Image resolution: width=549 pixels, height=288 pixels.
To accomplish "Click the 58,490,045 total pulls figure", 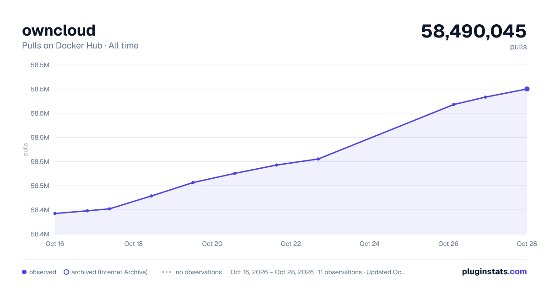I will [x=474, y=31].
